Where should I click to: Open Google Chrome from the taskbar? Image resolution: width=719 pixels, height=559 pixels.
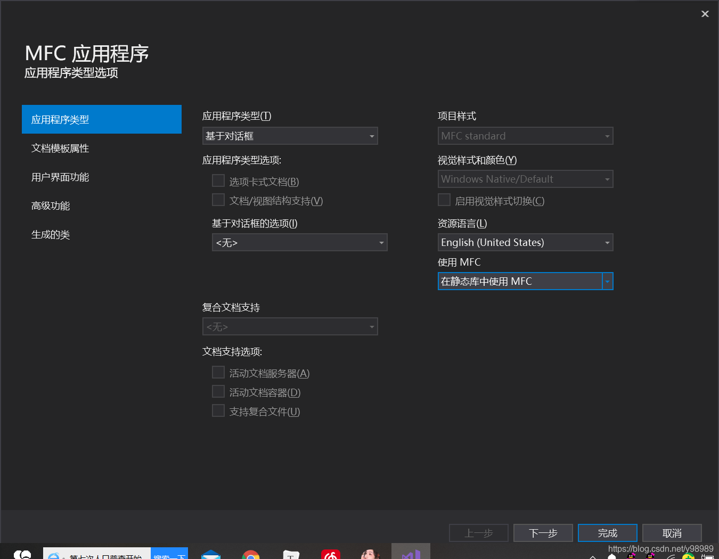pyautogui.click(x=251, y=555)
